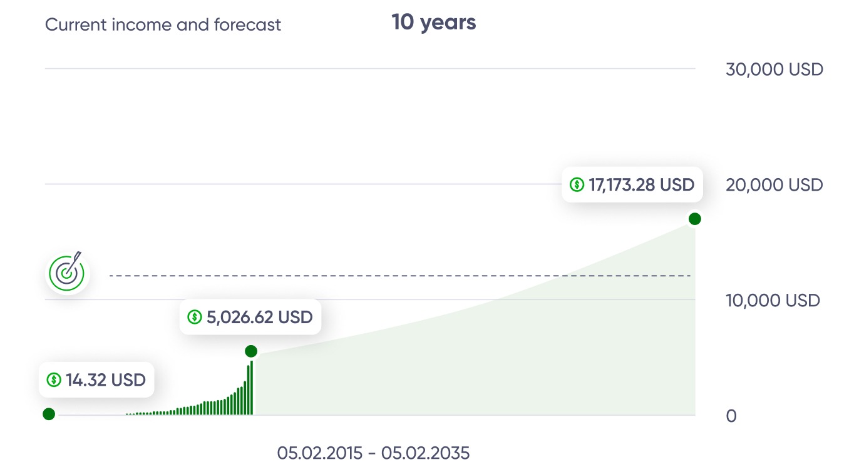
Task: Click the Current income and forecast title
Action: (x=163, y=25)
